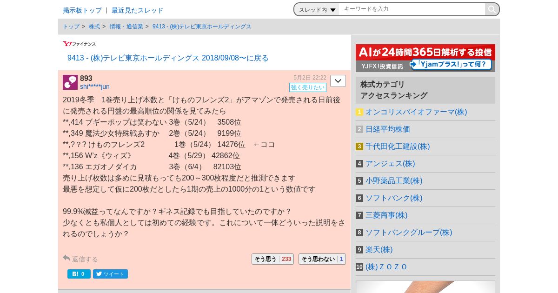Image resolution: width=558 pixels, height=293 pixels.
Task: Click 返信する reply icon link
Action: pos(80,259)
